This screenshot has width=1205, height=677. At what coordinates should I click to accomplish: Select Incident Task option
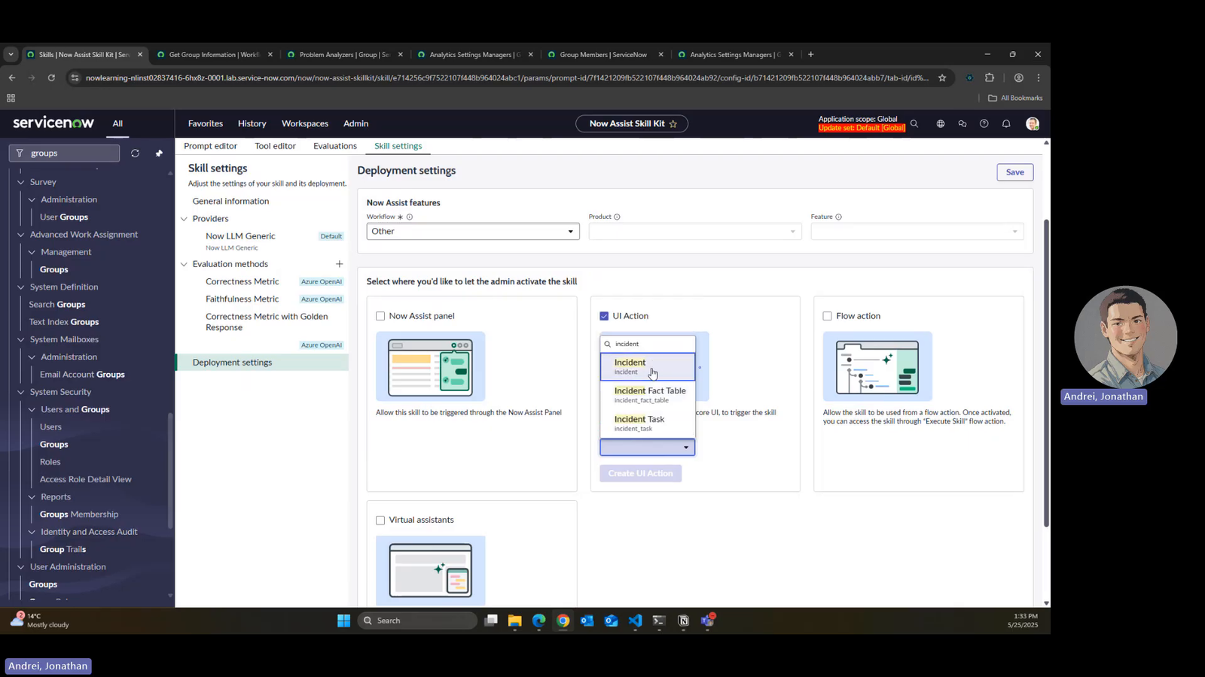(648, 424)
